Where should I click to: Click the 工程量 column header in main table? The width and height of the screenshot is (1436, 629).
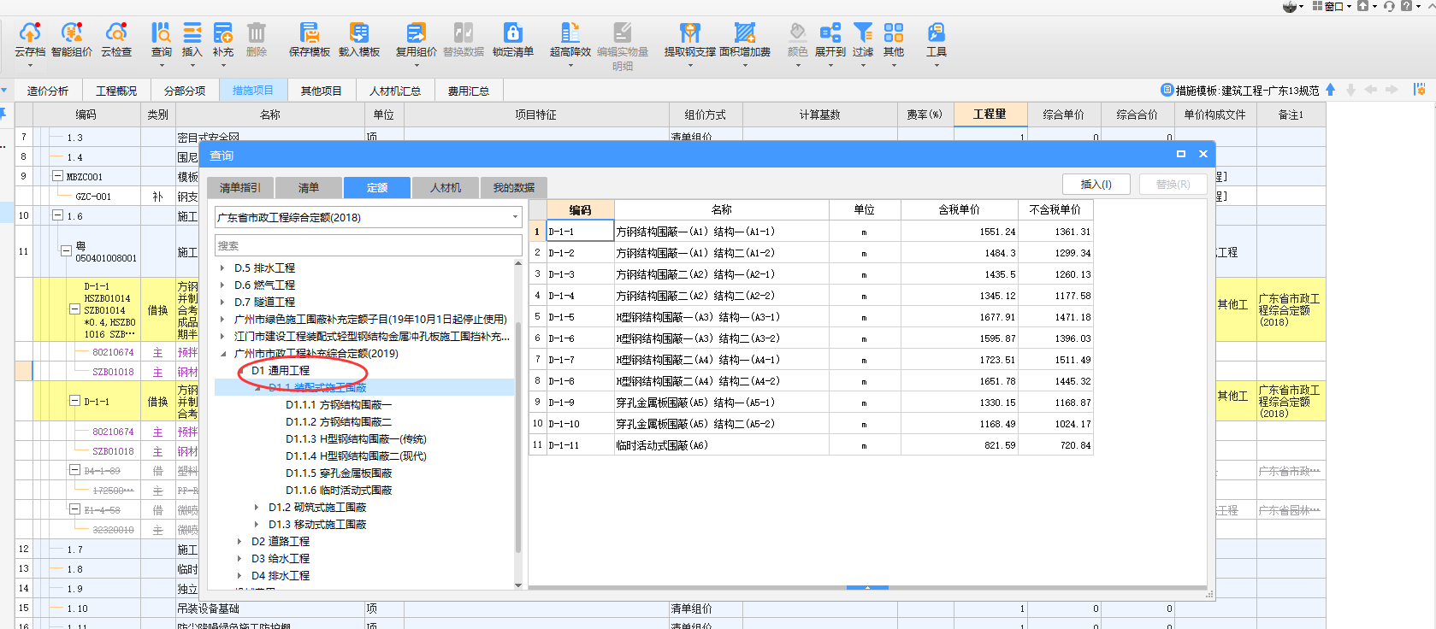(990, 114)
